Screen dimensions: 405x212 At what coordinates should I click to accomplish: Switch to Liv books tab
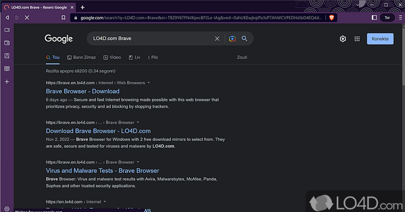click(x=135, y=57)
